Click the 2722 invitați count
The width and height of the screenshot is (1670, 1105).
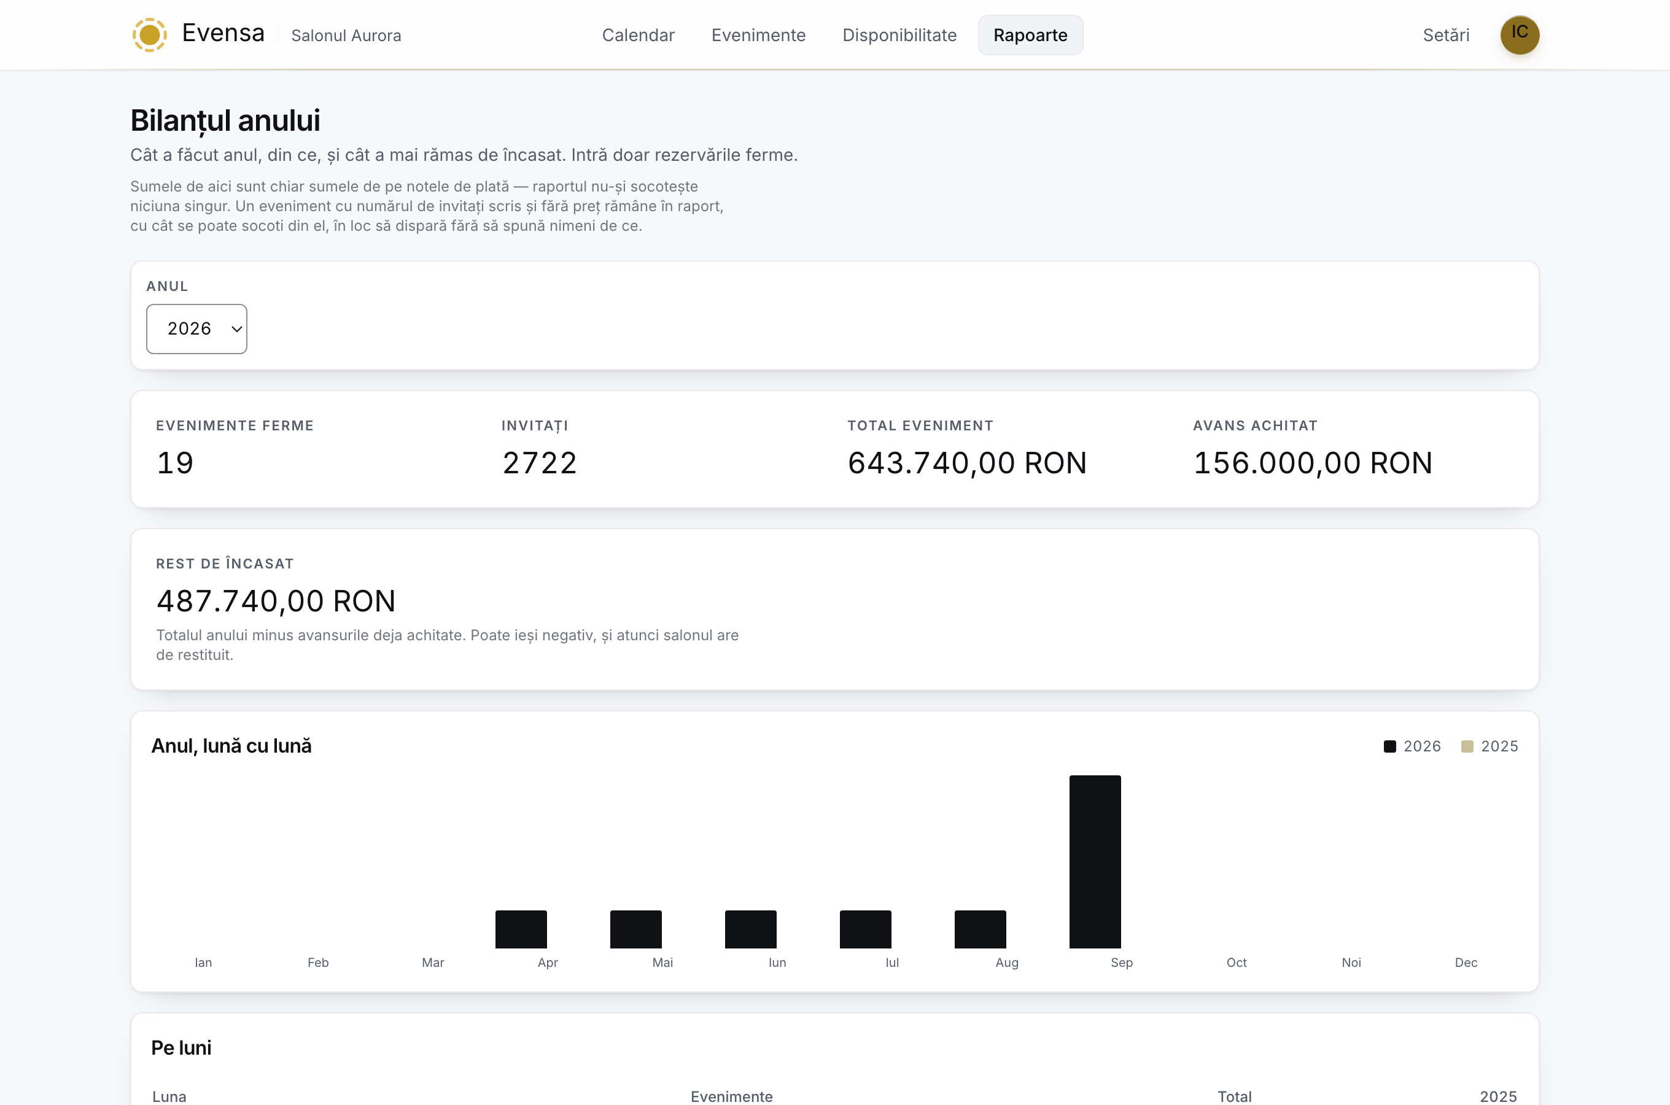(539, 463)
